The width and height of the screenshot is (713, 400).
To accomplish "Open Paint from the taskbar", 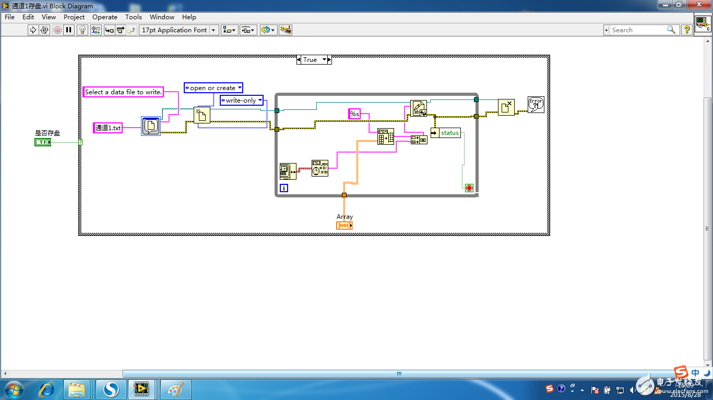I will tap(176, 389).
